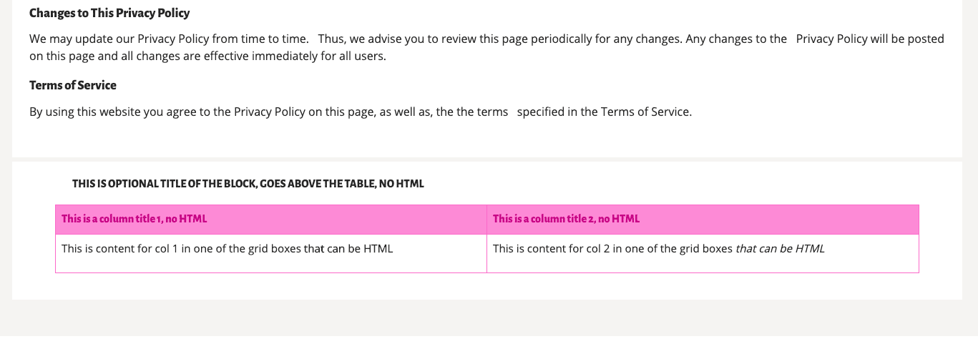Click the optional block title above the table

pyautogui.click(x=248, y=184)
